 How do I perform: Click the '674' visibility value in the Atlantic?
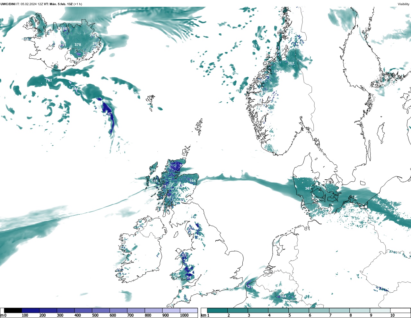75,89
